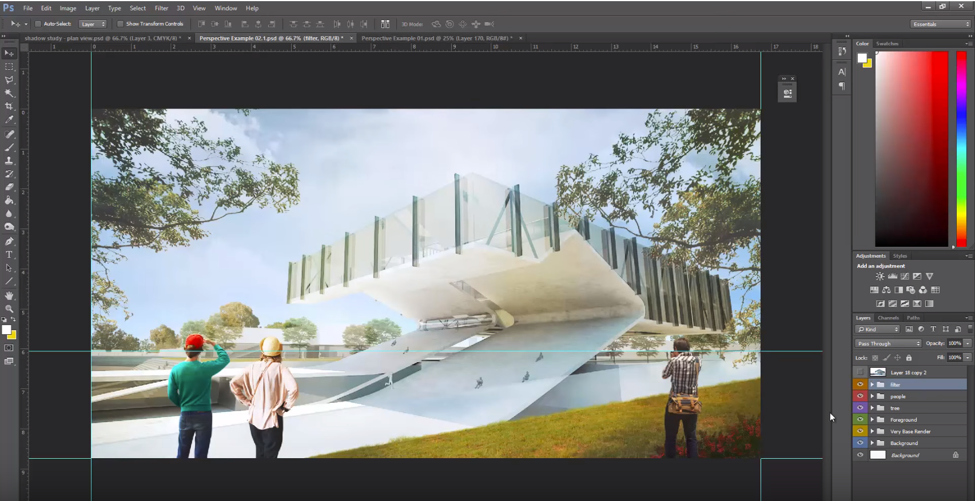
Task: Choose the Eyedropper tool
Action: click(x=9, y=120)
